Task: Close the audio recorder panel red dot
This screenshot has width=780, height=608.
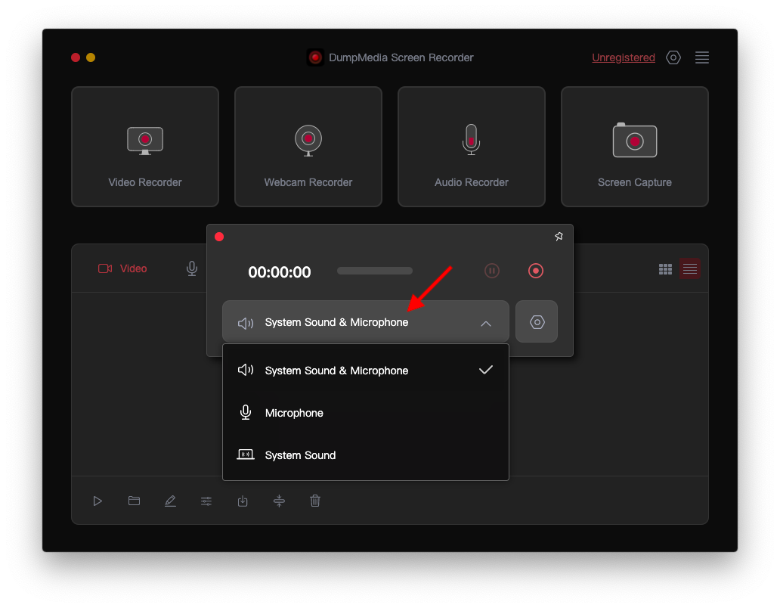Action: click(x=219, y=237)
